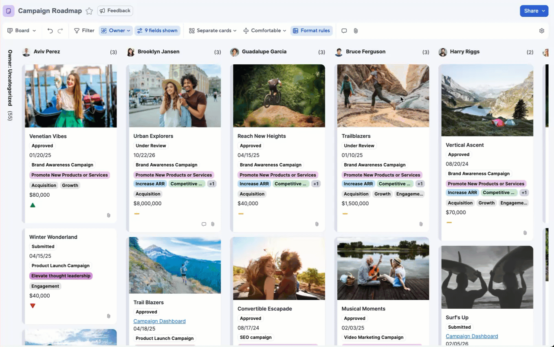Screen dimensions: 554x347
Task: Click the 08/20/24 date on Vertical Ascent
Action: [x=457, y=164]
